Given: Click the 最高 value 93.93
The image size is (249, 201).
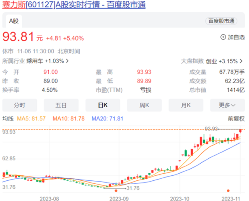Looking at the screenshot, I should (x=144, y=72).
